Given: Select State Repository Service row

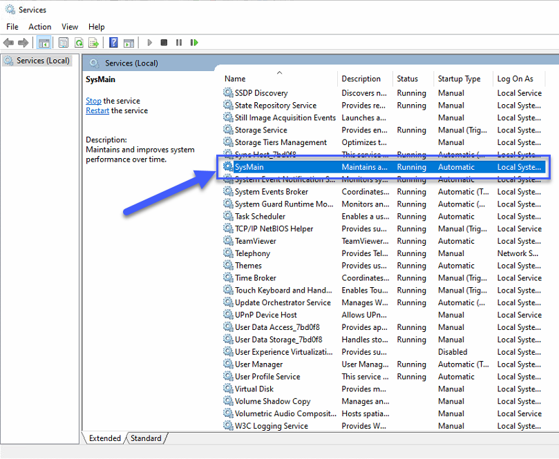Looking at the screenshot, I should pos(383,105).
